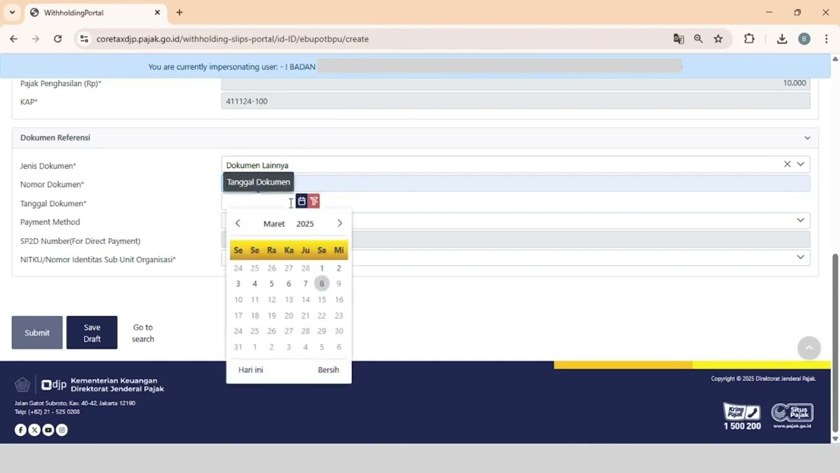Image resolution: width=840 pixels, height=473 pixels.
Task: Go to previous month in the calendar
Action: pos(238,223)
